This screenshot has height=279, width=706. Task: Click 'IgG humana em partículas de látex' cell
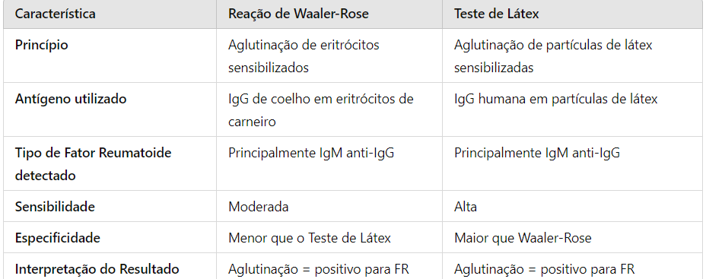coord(555,99)
